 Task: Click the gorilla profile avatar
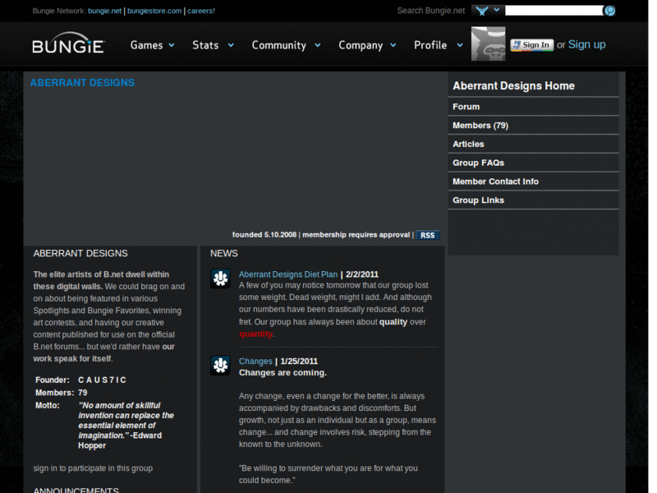coord(488,44)
